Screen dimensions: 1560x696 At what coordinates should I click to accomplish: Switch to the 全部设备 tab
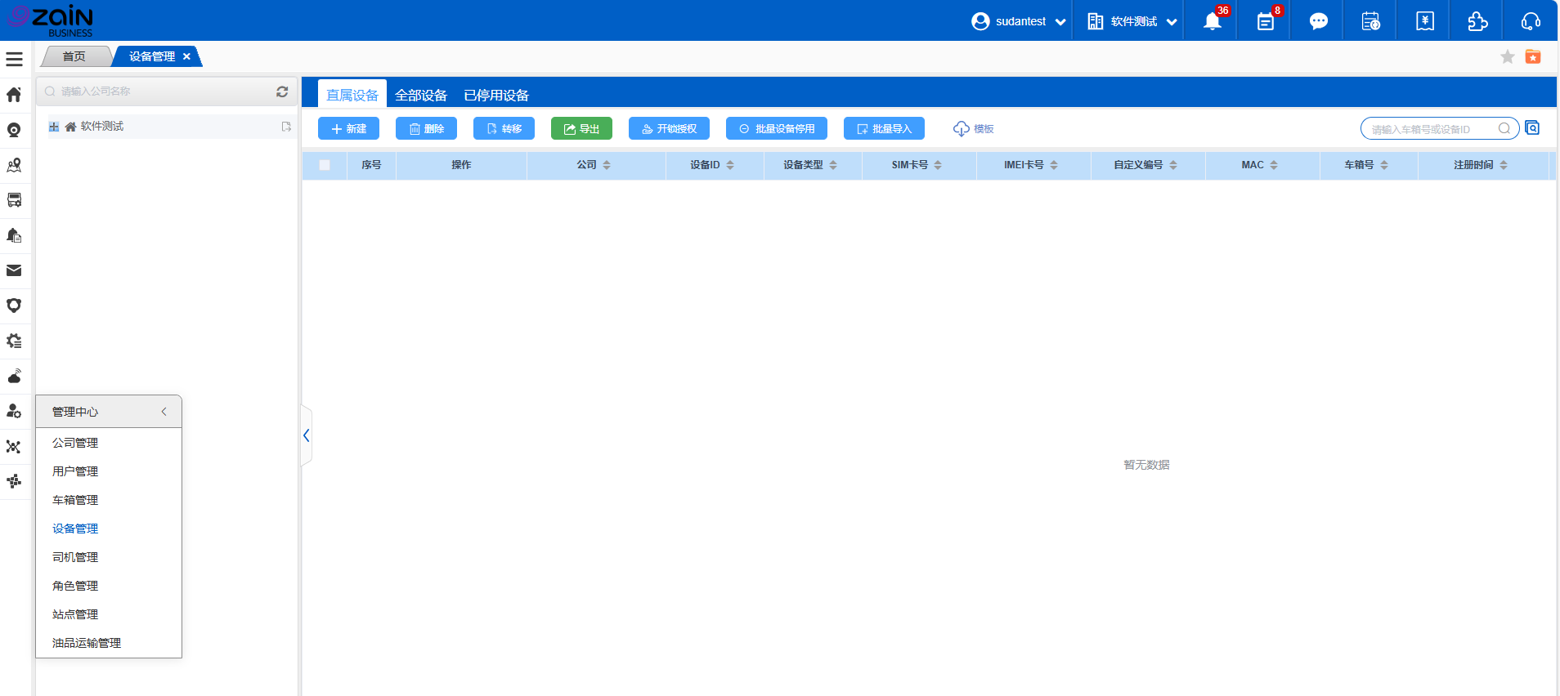[421, 96]
